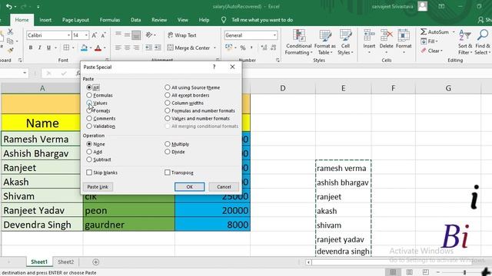Select Values and number formats option
Image resolution: width=492 pixels, height=276 pixels.
click(168, 118)
